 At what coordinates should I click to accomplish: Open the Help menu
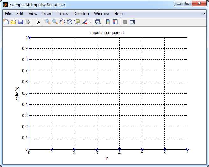coord(118,14)
